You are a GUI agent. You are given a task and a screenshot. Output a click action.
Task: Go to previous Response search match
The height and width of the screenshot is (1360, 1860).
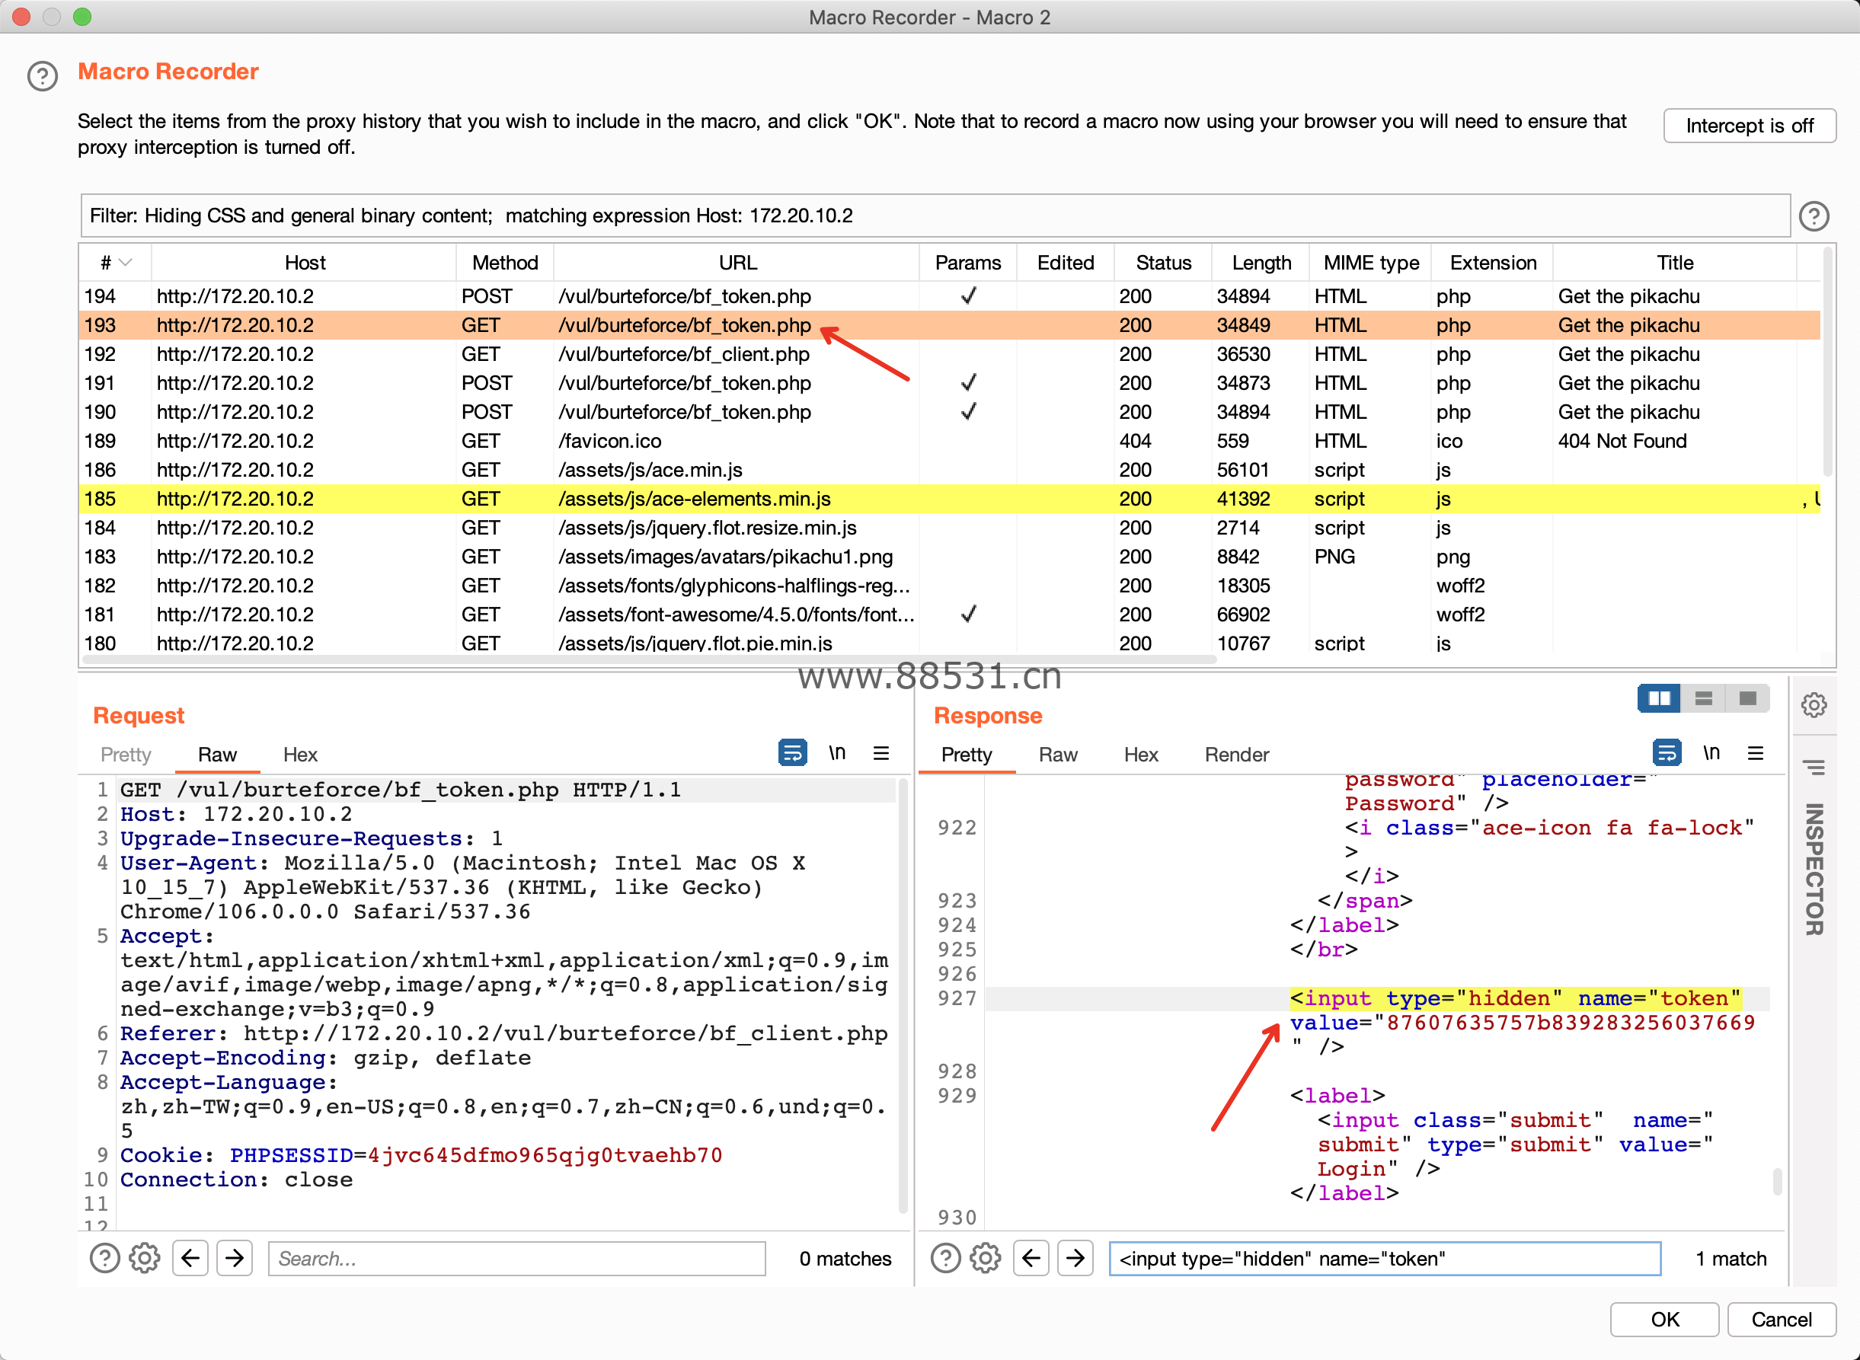pos(1031,1258)
